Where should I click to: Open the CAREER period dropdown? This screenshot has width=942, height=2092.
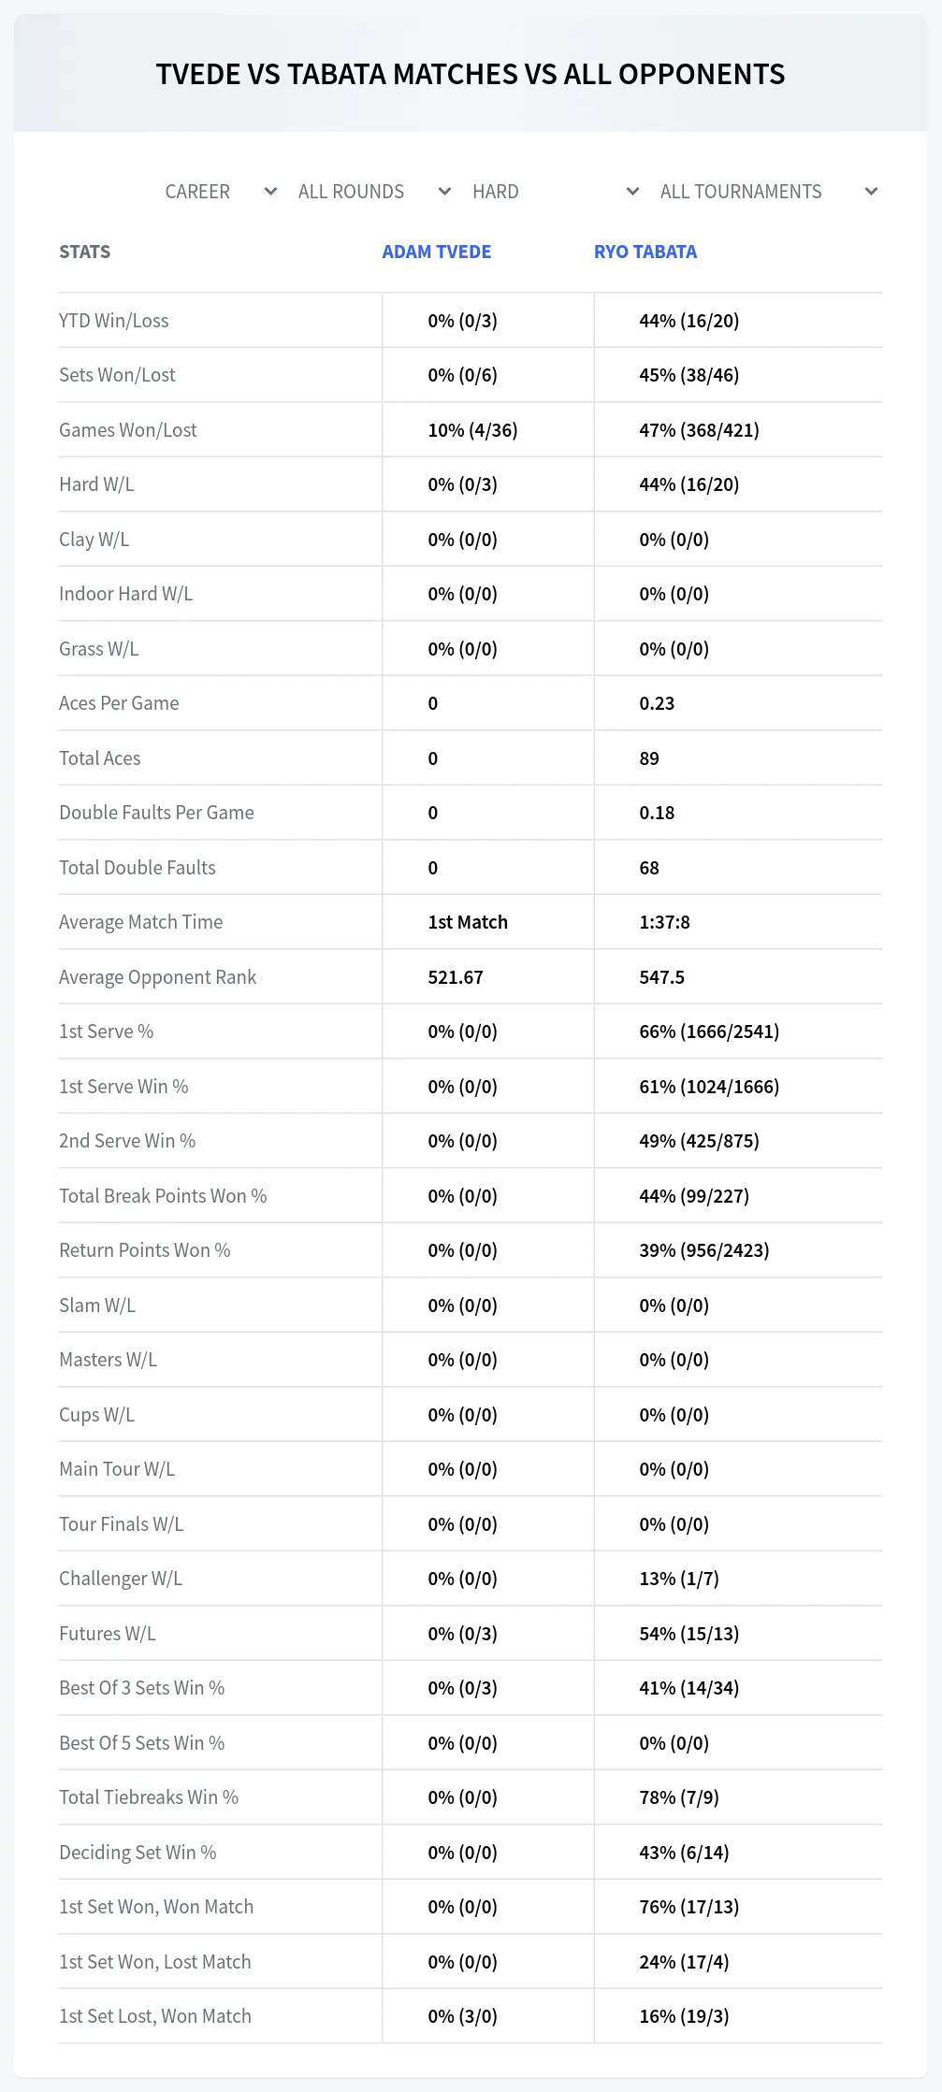[x=221, y=192]
